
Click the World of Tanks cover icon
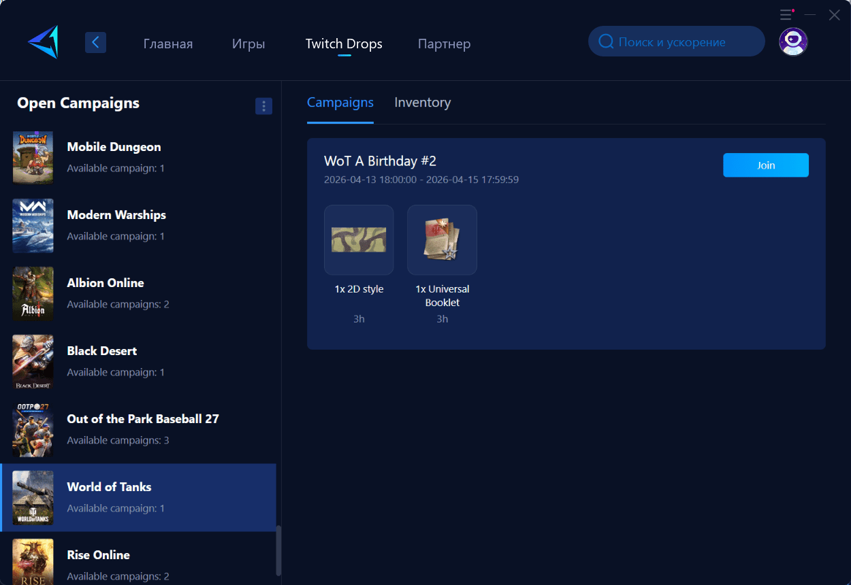(33, 497)
